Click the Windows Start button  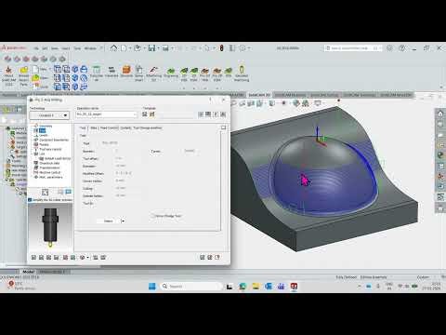152,286
